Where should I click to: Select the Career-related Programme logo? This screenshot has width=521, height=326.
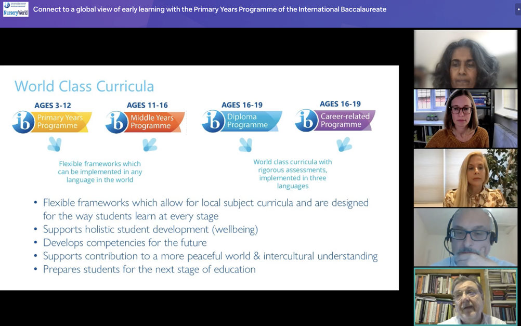335,120
